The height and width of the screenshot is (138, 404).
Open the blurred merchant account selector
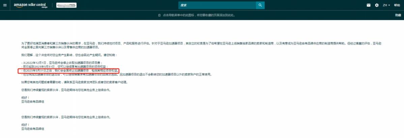(x=66, y=5)
